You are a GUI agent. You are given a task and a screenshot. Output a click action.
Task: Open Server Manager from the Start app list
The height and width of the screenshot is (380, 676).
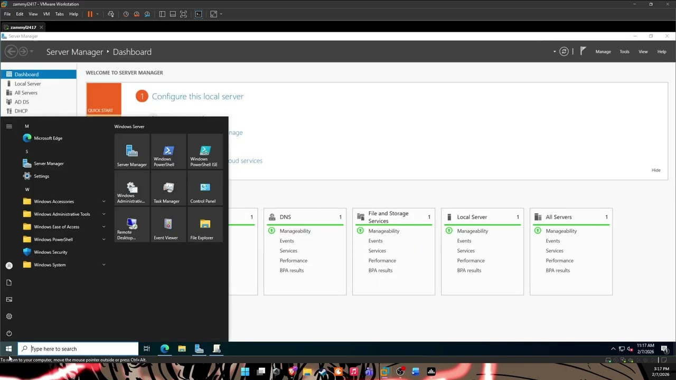point(64,164)
